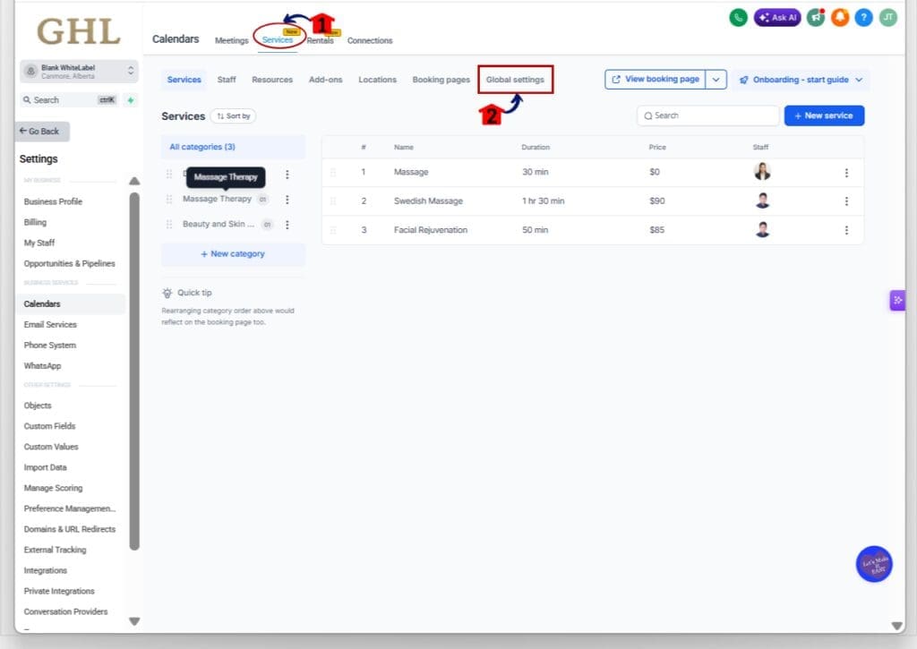917x649 pixels.
Task: Open the Booking pages sub-tab
Action: tap(441, 80)
